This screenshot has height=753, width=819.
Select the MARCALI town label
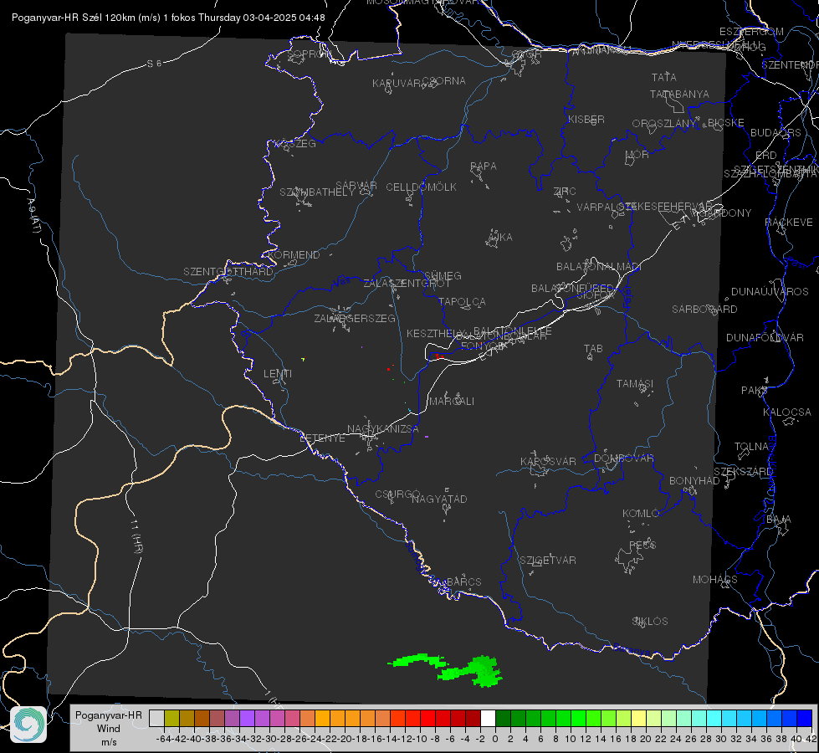point(452,402)
